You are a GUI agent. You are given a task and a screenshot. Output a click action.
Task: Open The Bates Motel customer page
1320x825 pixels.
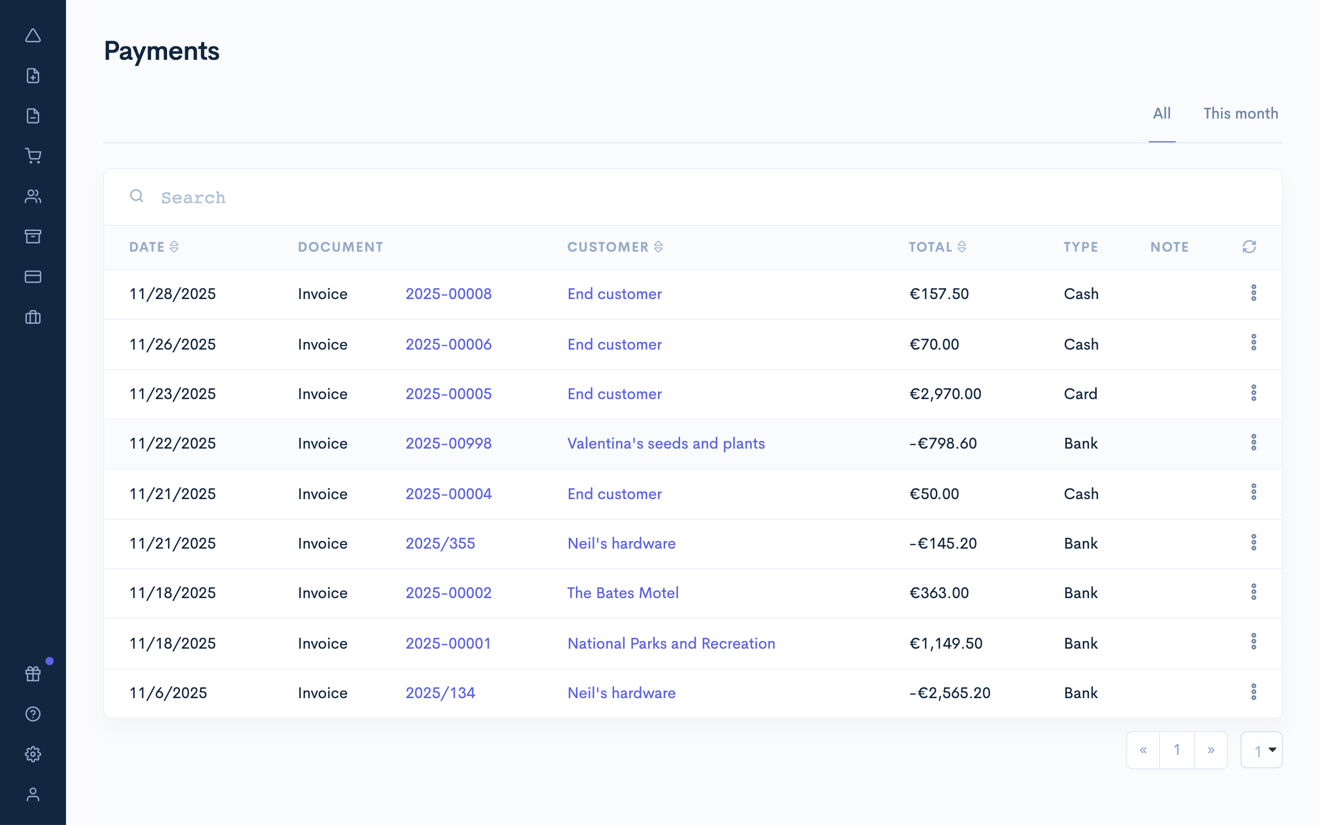click(x=622, y=592)
